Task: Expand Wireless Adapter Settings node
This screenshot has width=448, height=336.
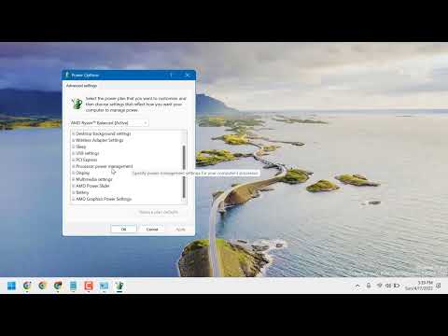Action: (74, 140)
